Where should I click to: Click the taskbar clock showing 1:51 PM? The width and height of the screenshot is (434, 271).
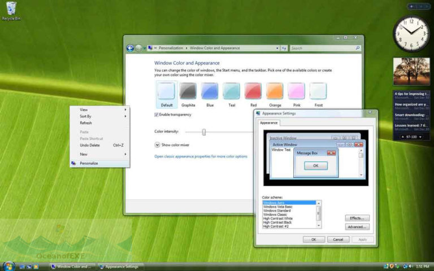tap(422, 266)
